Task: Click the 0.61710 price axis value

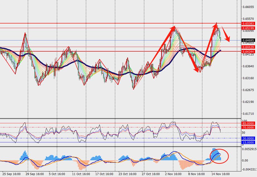Action: (248, 114)
